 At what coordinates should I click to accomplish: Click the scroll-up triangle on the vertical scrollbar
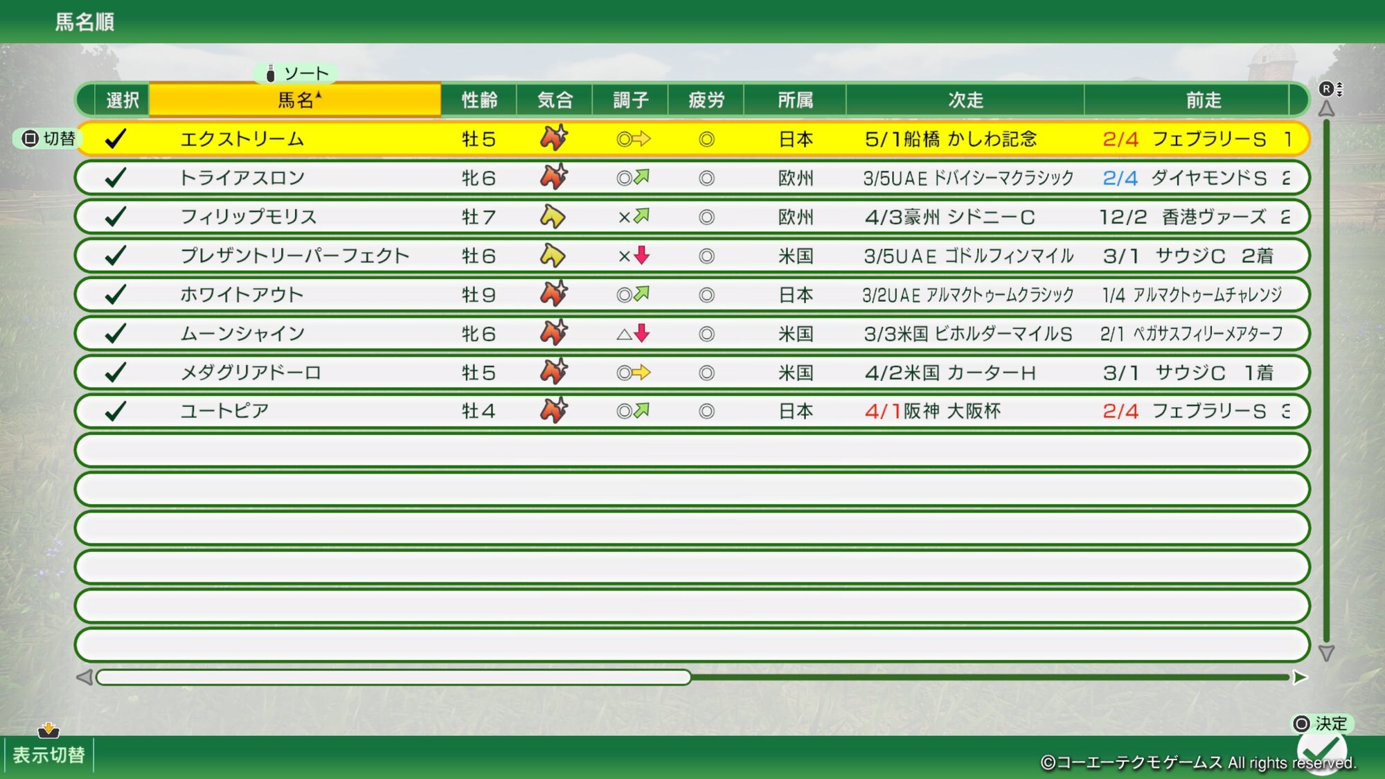point(1326,109)
